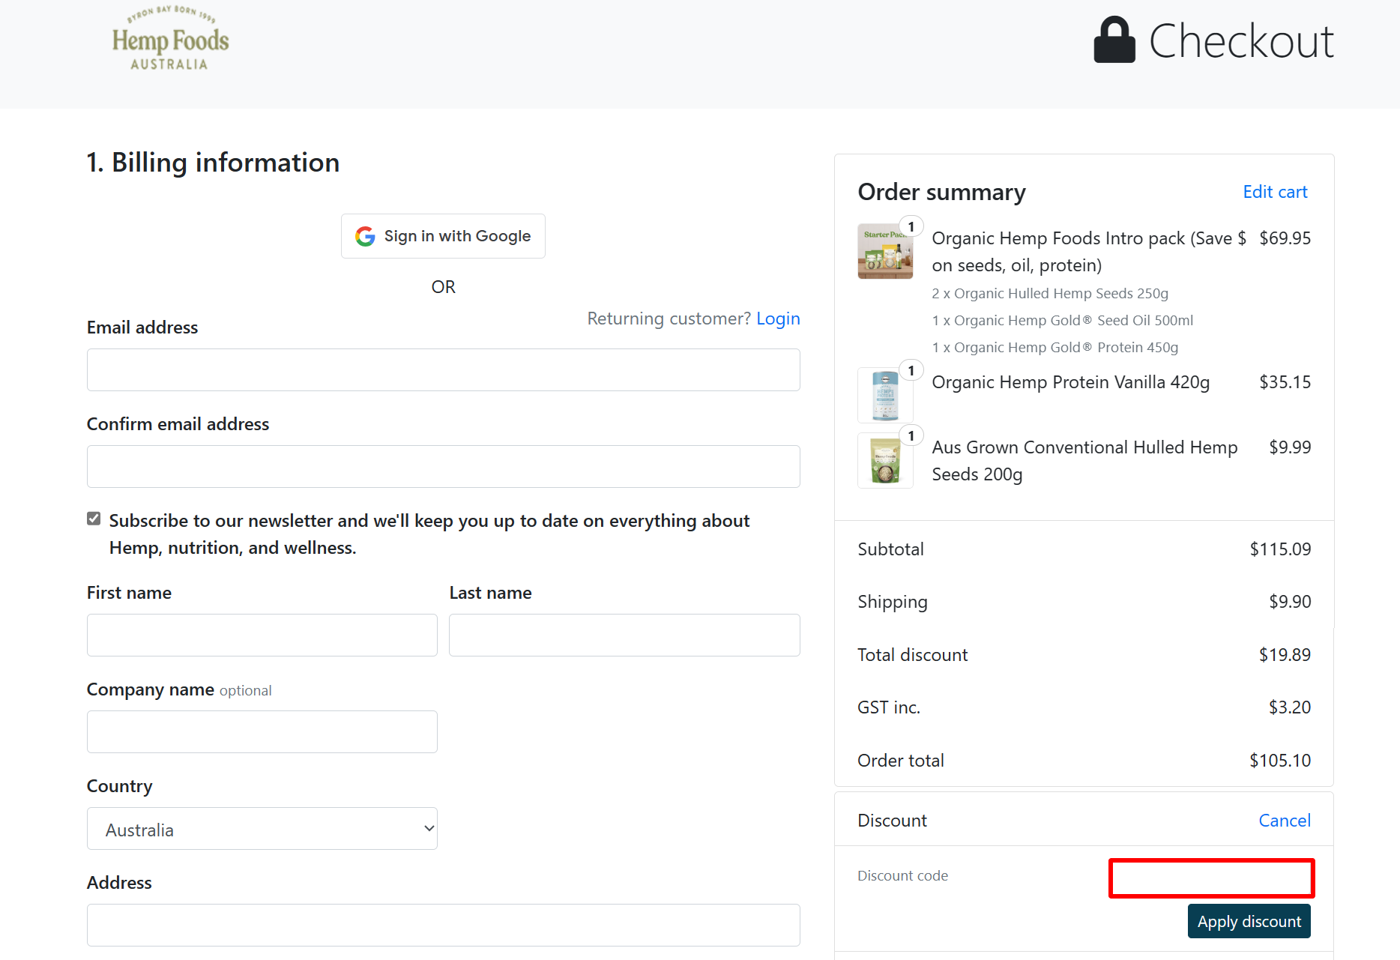Click the Google G logo icon
The width and height of the screenshot is (1400, 960).
point(365,237)
